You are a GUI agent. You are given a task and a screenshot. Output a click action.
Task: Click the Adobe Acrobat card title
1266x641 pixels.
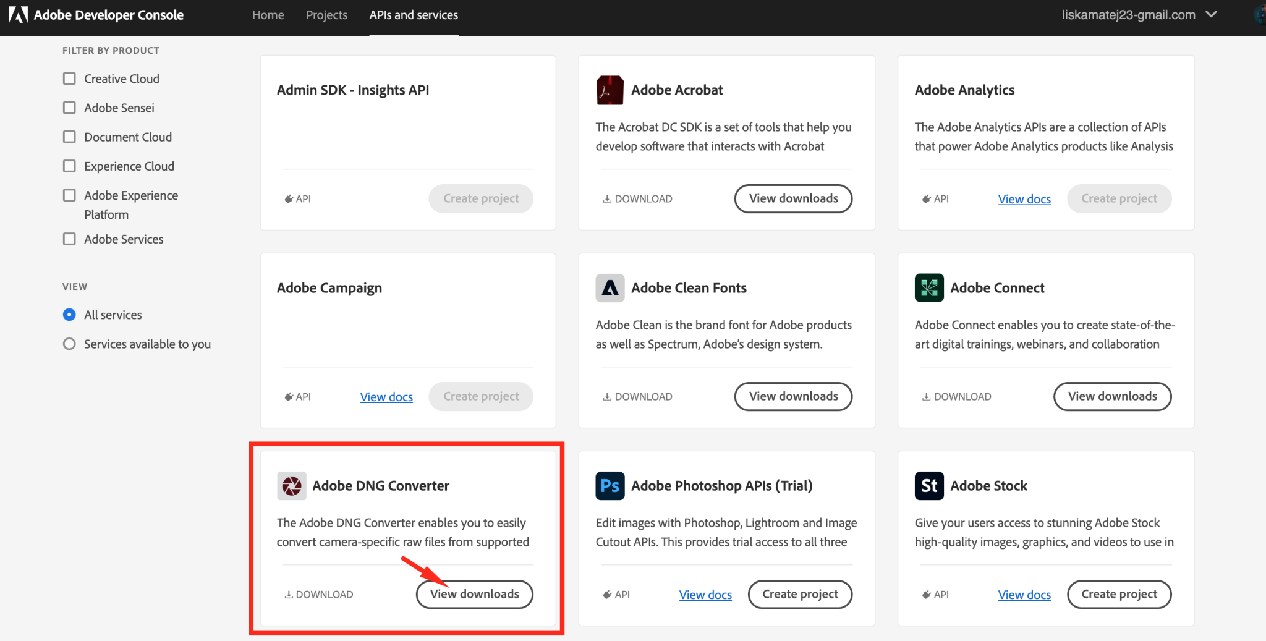tap(677, 90)
